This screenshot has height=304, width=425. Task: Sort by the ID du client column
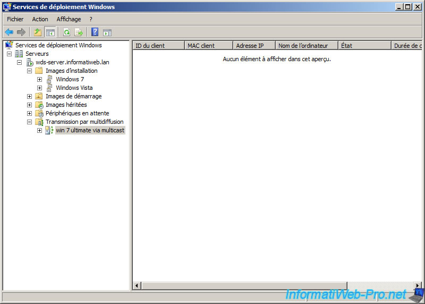[x=158, y=46]
